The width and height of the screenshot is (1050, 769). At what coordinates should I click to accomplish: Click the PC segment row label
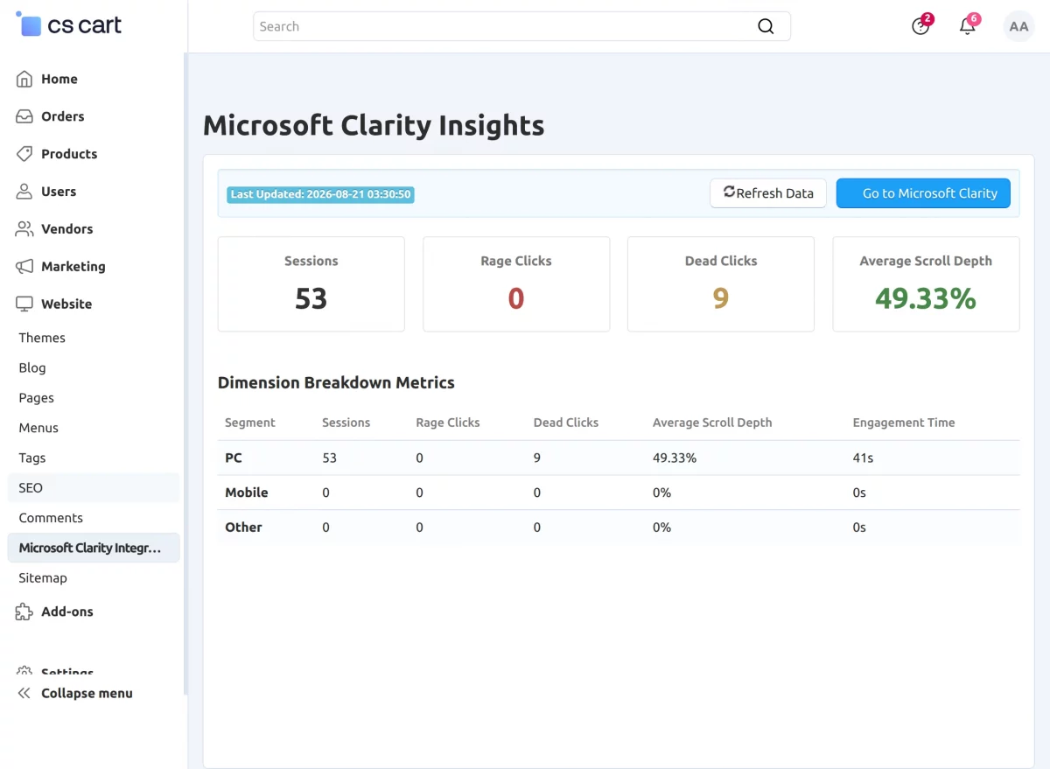[x=234, y=458]
